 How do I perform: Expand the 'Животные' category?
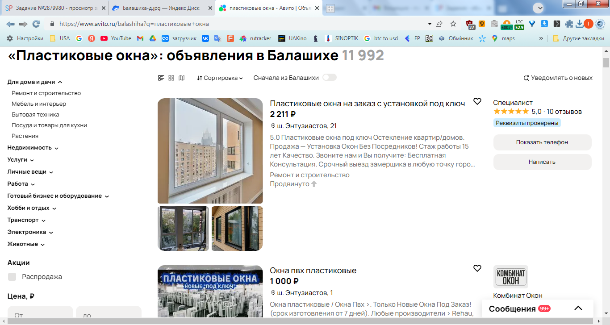(26, 244)
